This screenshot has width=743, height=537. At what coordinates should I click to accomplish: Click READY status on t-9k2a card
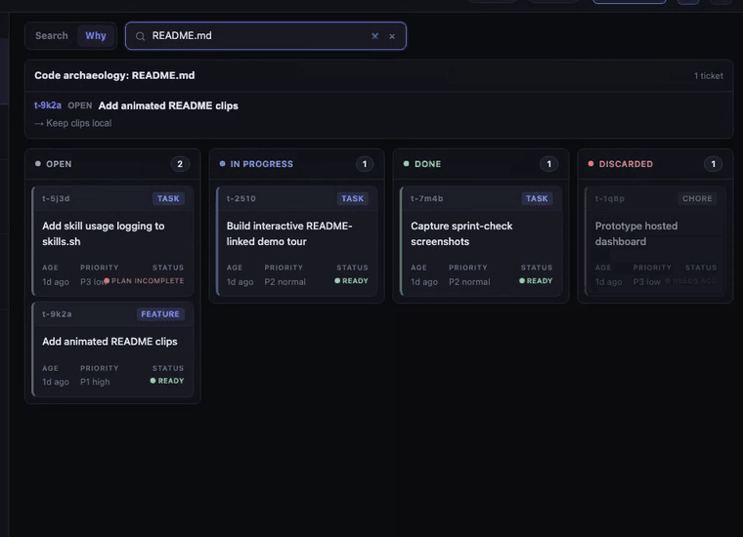(167, 381)
